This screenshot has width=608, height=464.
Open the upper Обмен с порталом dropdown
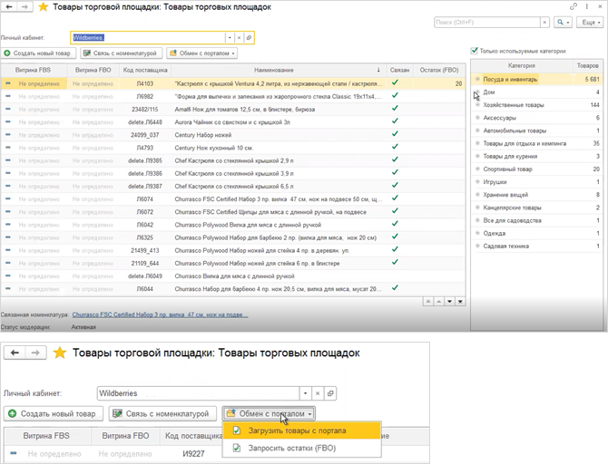point(202,53)
